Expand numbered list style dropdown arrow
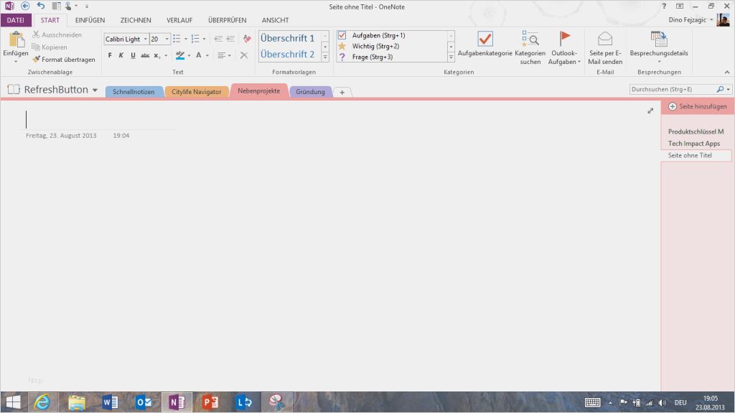 (205, 39)
